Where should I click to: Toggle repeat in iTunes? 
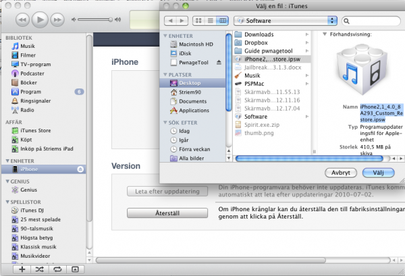(x=57, y=269)
